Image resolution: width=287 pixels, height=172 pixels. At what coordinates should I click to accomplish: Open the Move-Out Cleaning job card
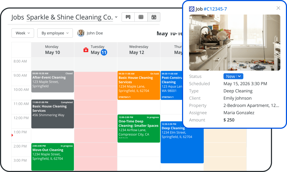coord(52,157)
